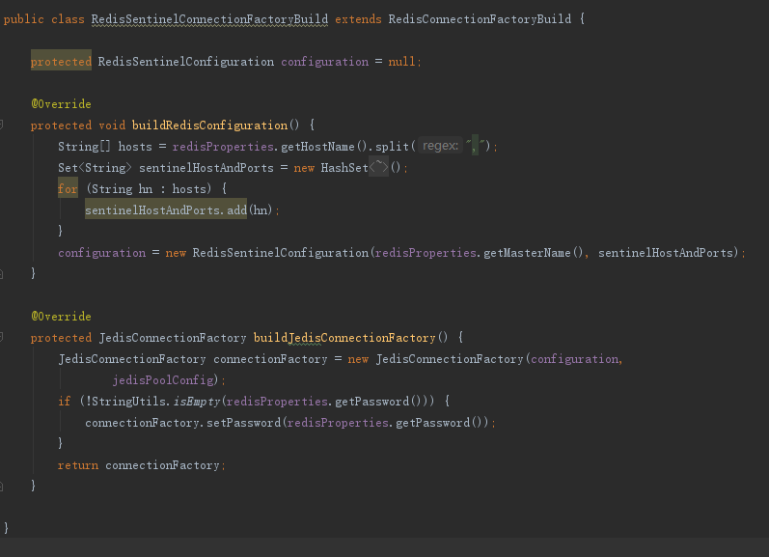Click RedisSentinelConfiguration type in field declaration

pos(186,62)
